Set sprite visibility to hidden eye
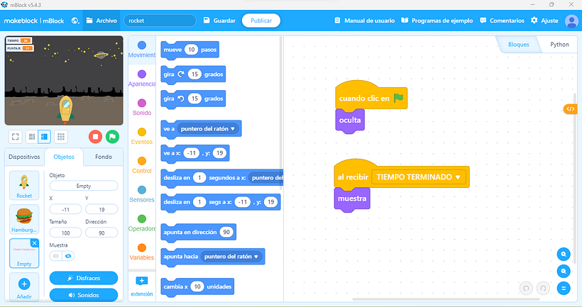 [x=55, y=256]
